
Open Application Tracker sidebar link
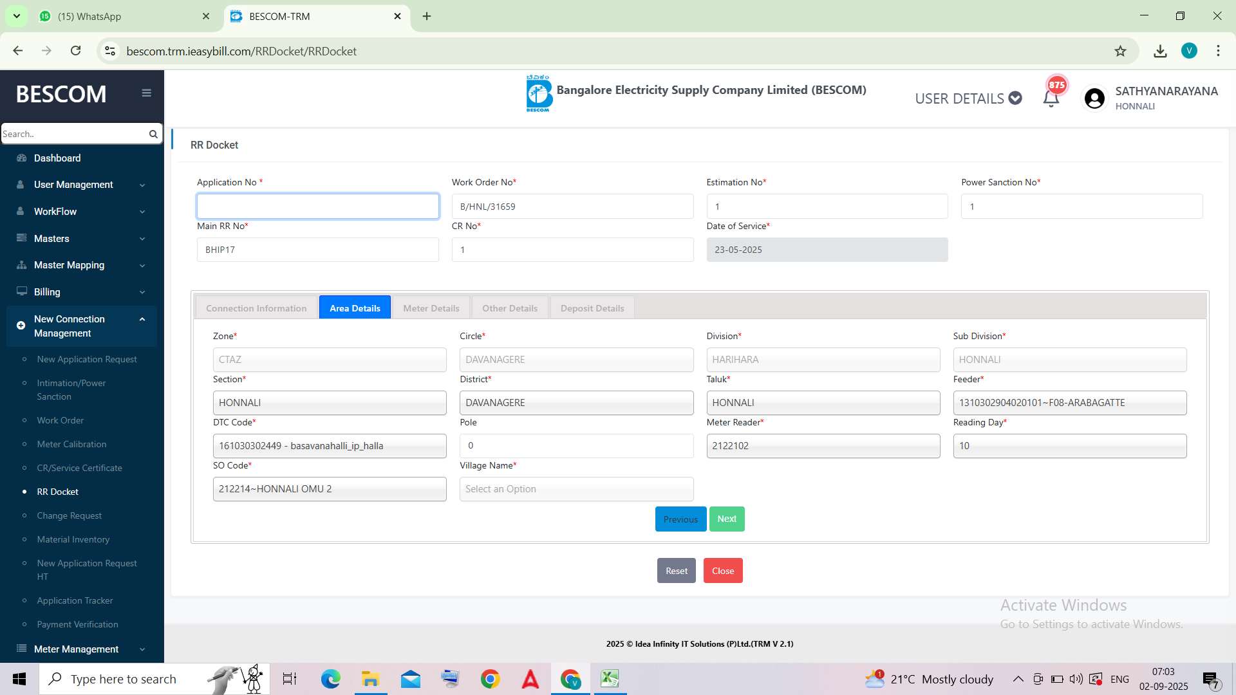75,600
